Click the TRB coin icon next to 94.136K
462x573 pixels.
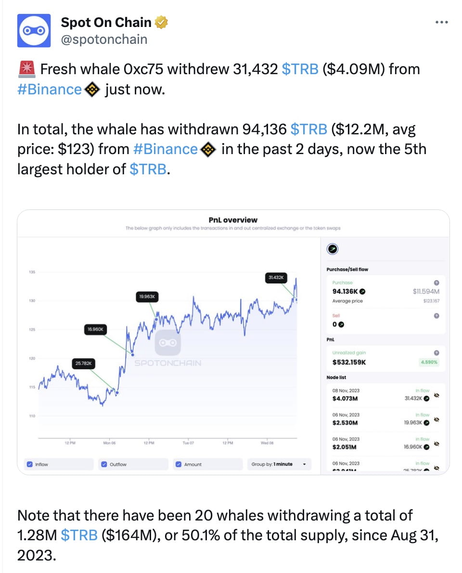pyautogui.click(x=362, y=291)
